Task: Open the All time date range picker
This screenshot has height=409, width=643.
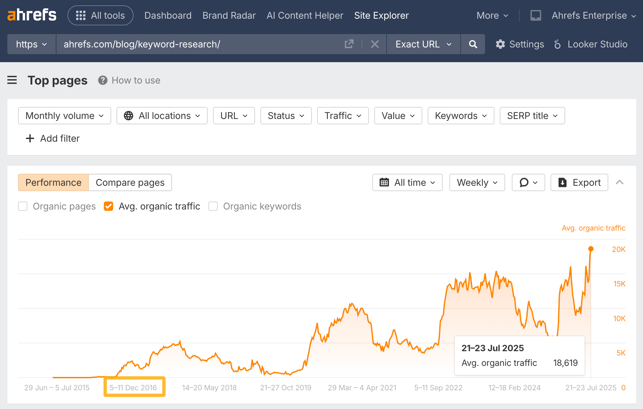Action: coord(407,182)
